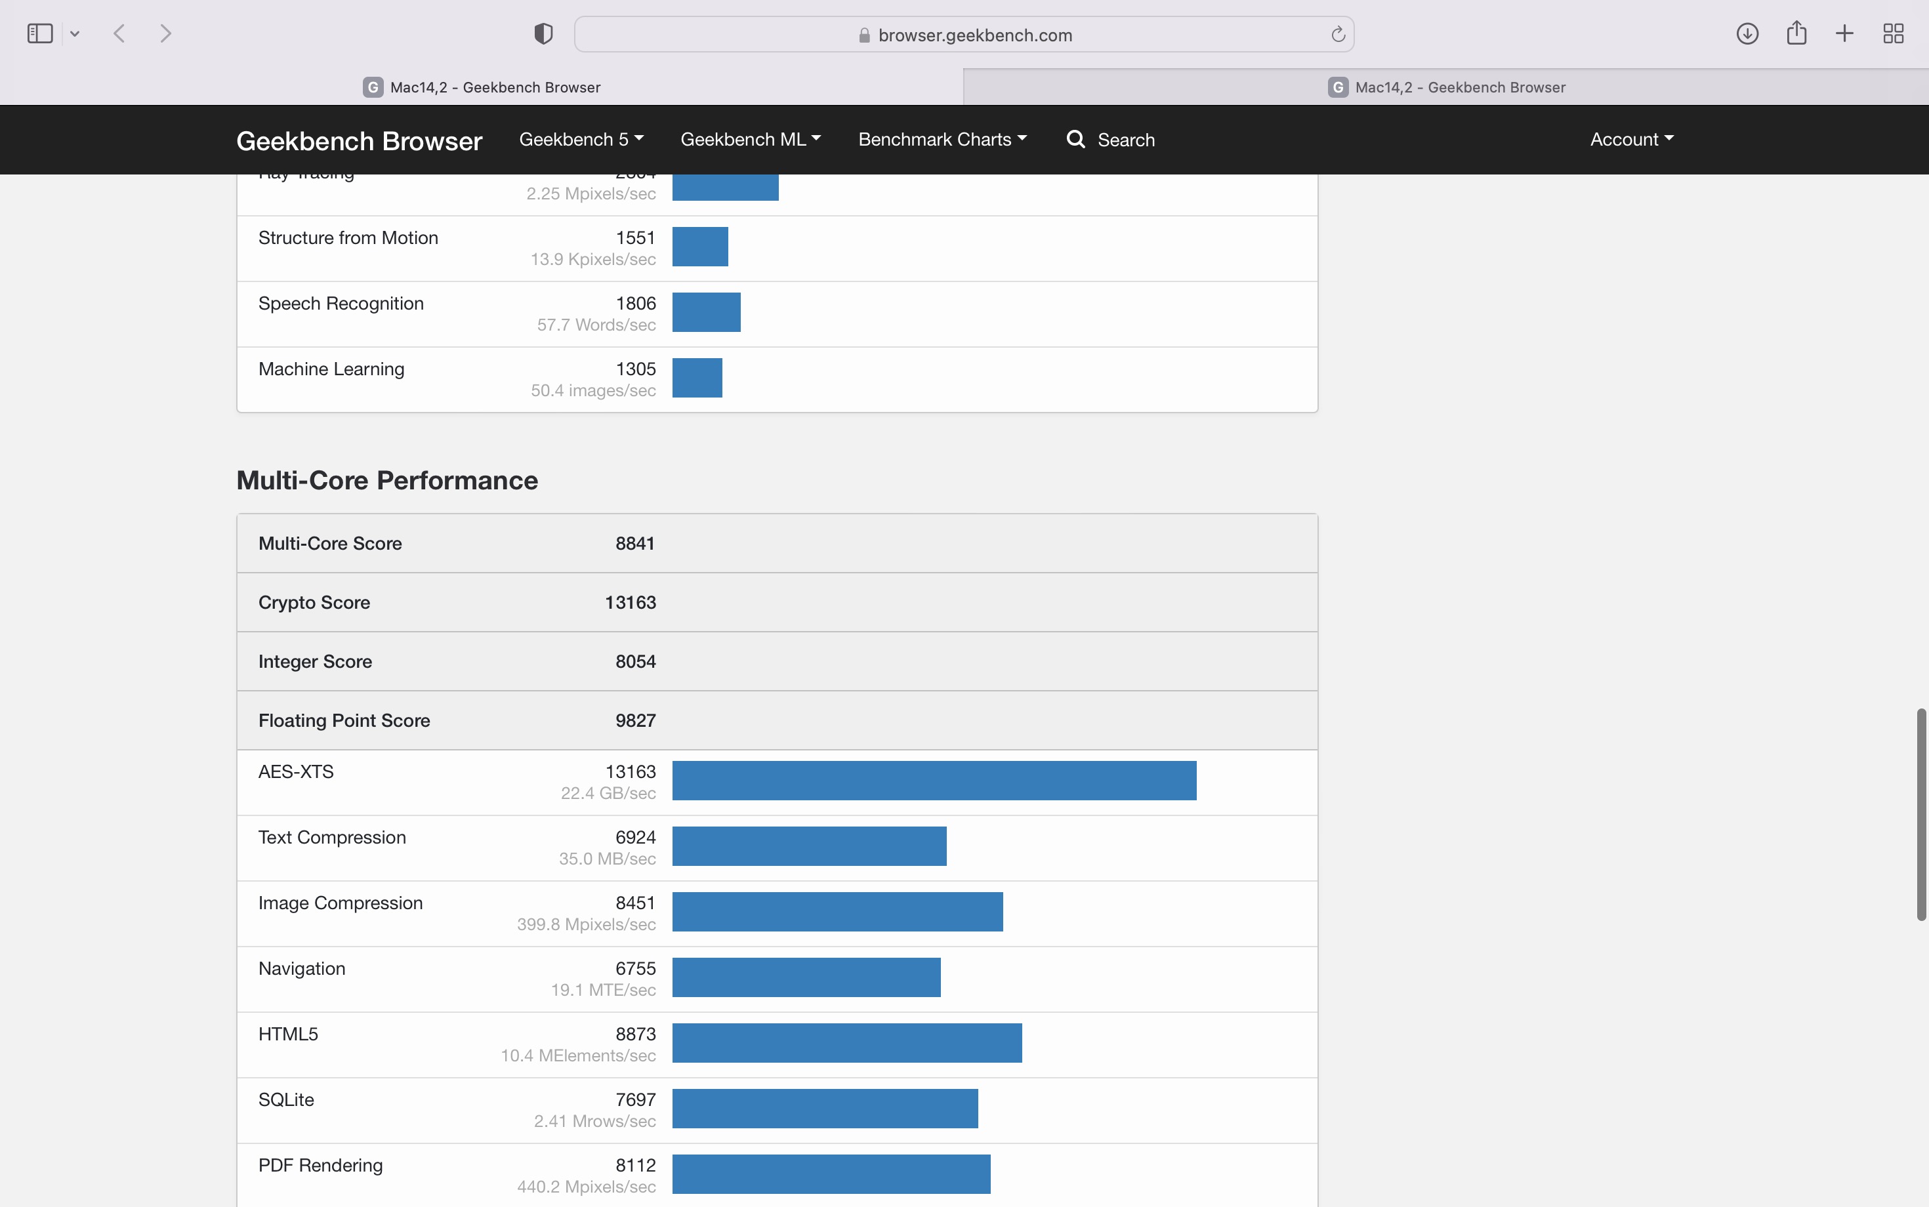
Task: Click the PDF Rendering label
Action: (x=320, y=1166)
